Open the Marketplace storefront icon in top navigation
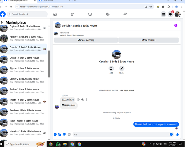 tap(90, 14)
